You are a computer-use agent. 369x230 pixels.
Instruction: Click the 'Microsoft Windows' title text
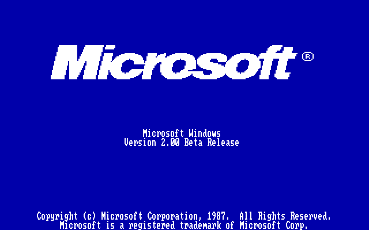(182, 133)
